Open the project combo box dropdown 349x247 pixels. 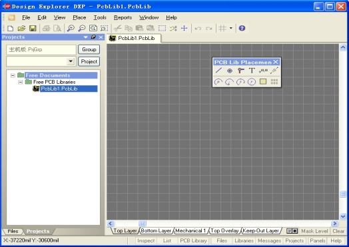71,61
